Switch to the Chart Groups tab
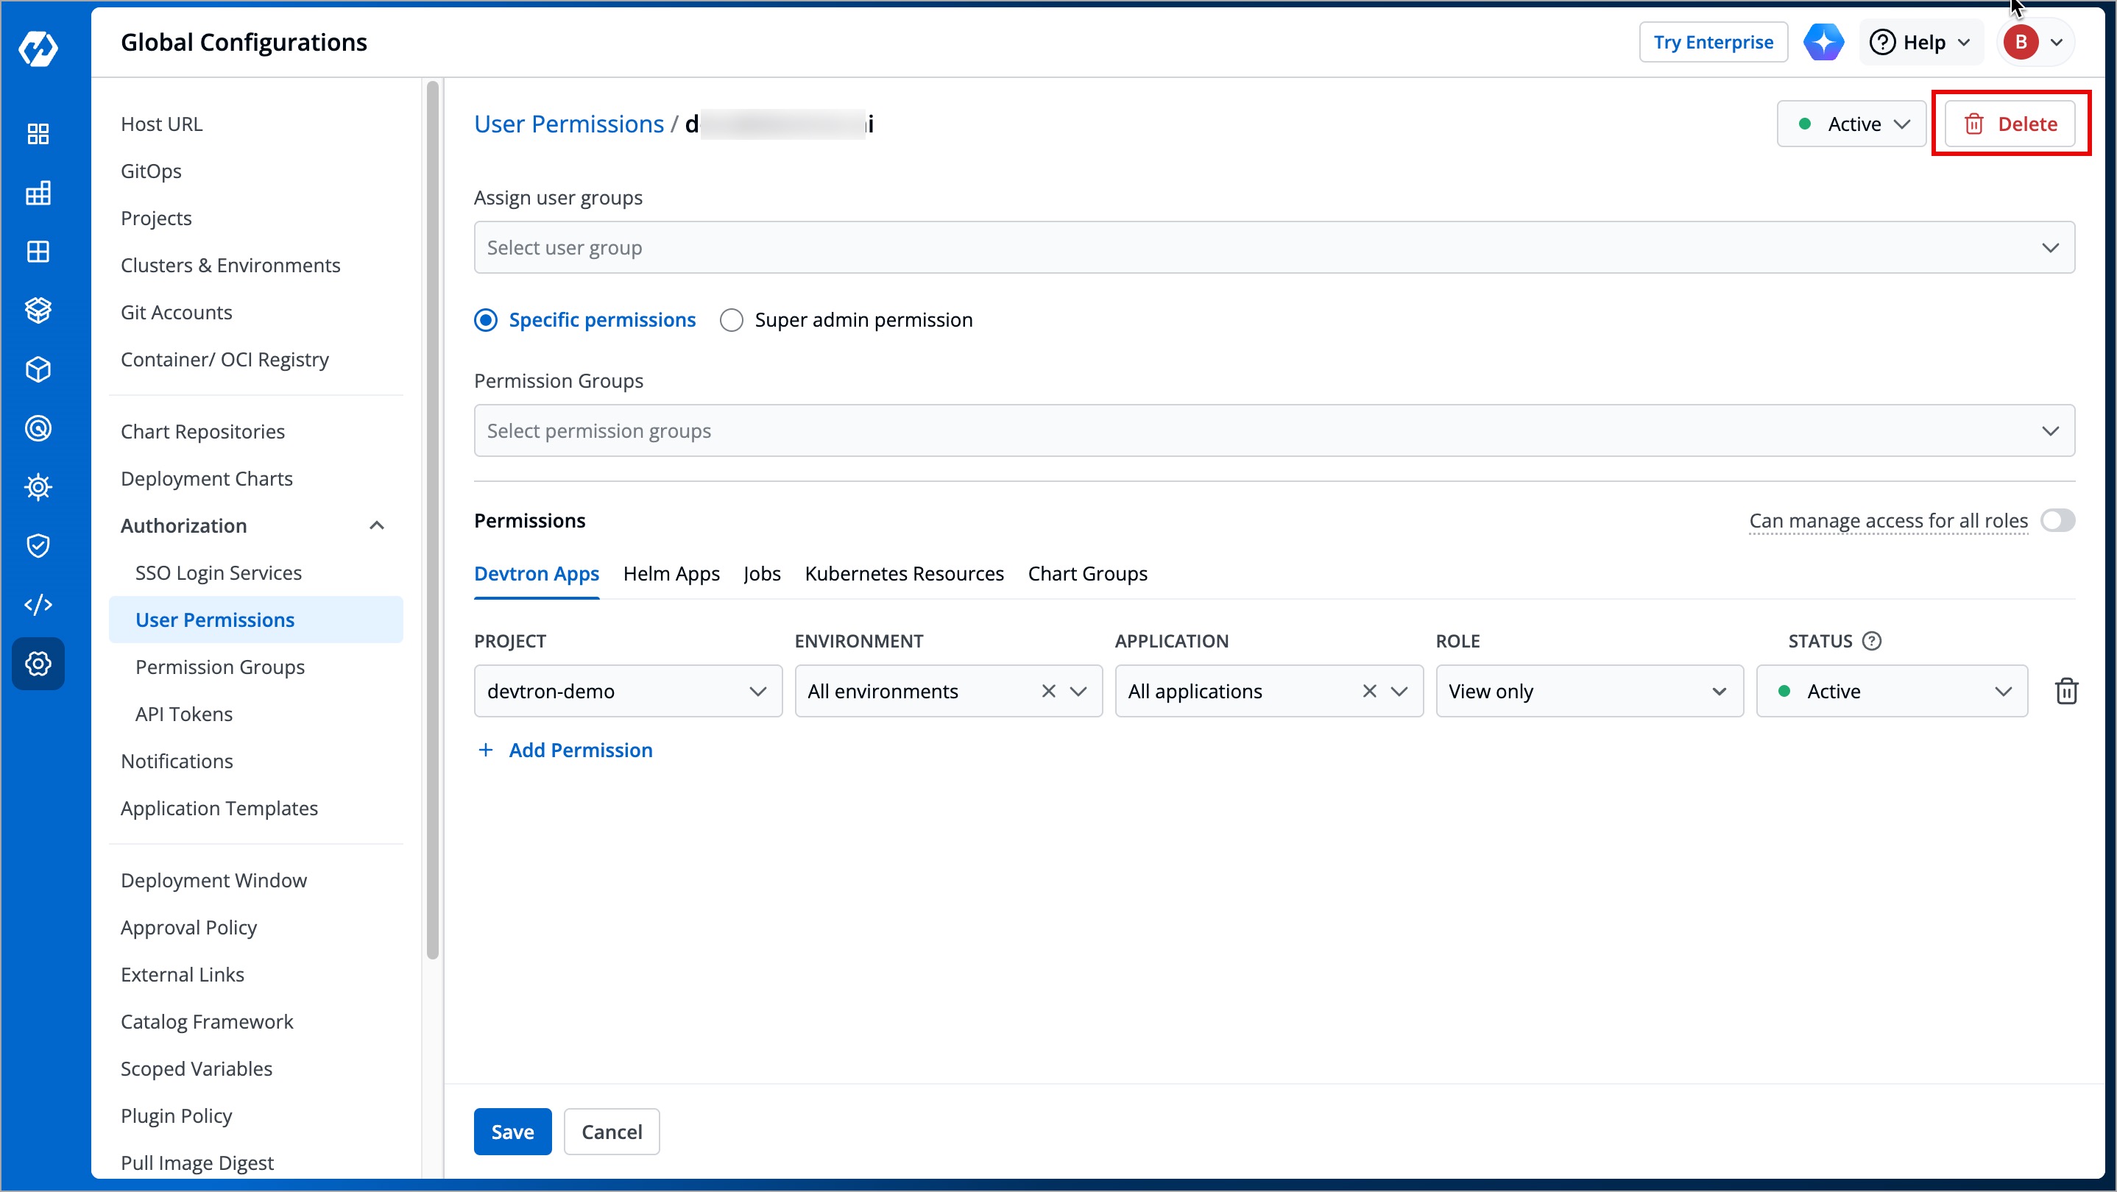This screenshot has width=2117, height=1192. pos(1087,573)
